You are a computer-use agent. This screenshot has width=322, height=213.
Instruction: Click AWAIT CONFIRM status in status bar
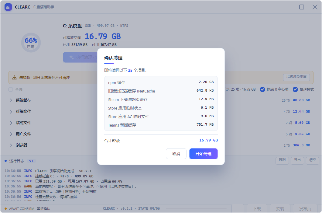tap(29, 209)
